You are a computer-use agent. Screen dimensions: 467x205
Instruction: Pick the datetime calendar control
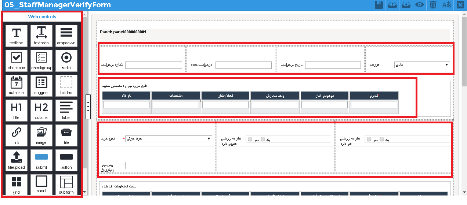point(16,85)
